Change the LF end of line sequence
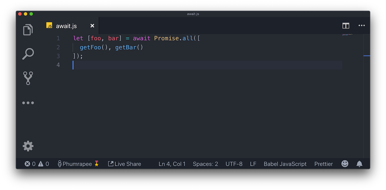This screenshot has width=386, height=190. tap(253, 164)
